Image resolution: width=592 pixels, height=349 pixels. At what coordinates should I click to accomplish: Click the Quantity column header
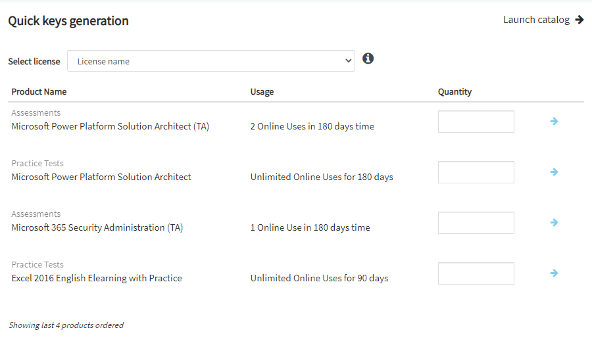coord(455,92)
